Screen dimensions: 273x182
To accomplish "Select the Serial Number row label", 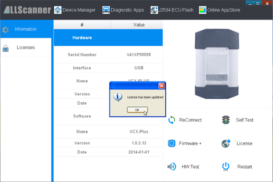I will pyautogui.click(x=82, y=55).
